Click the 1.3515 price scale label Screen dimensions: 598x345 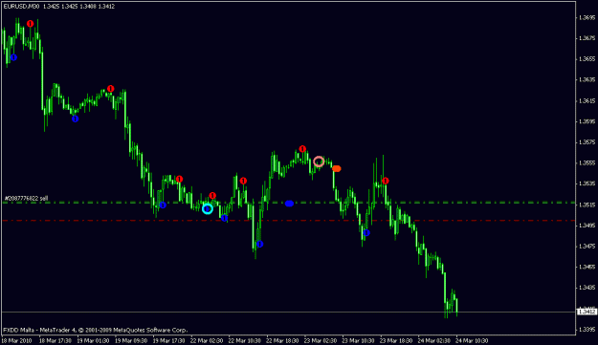coord(587,205)
